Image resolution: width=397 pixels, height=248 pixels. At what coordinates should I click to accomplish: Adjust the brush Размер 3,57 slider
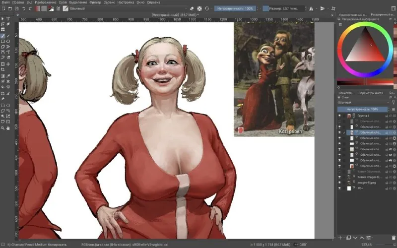(x=283, y=8)
